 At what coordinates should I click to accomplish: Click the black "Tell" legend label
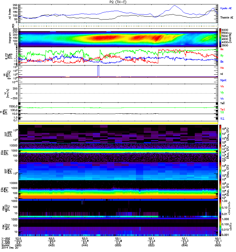click(x=222, y=103)
